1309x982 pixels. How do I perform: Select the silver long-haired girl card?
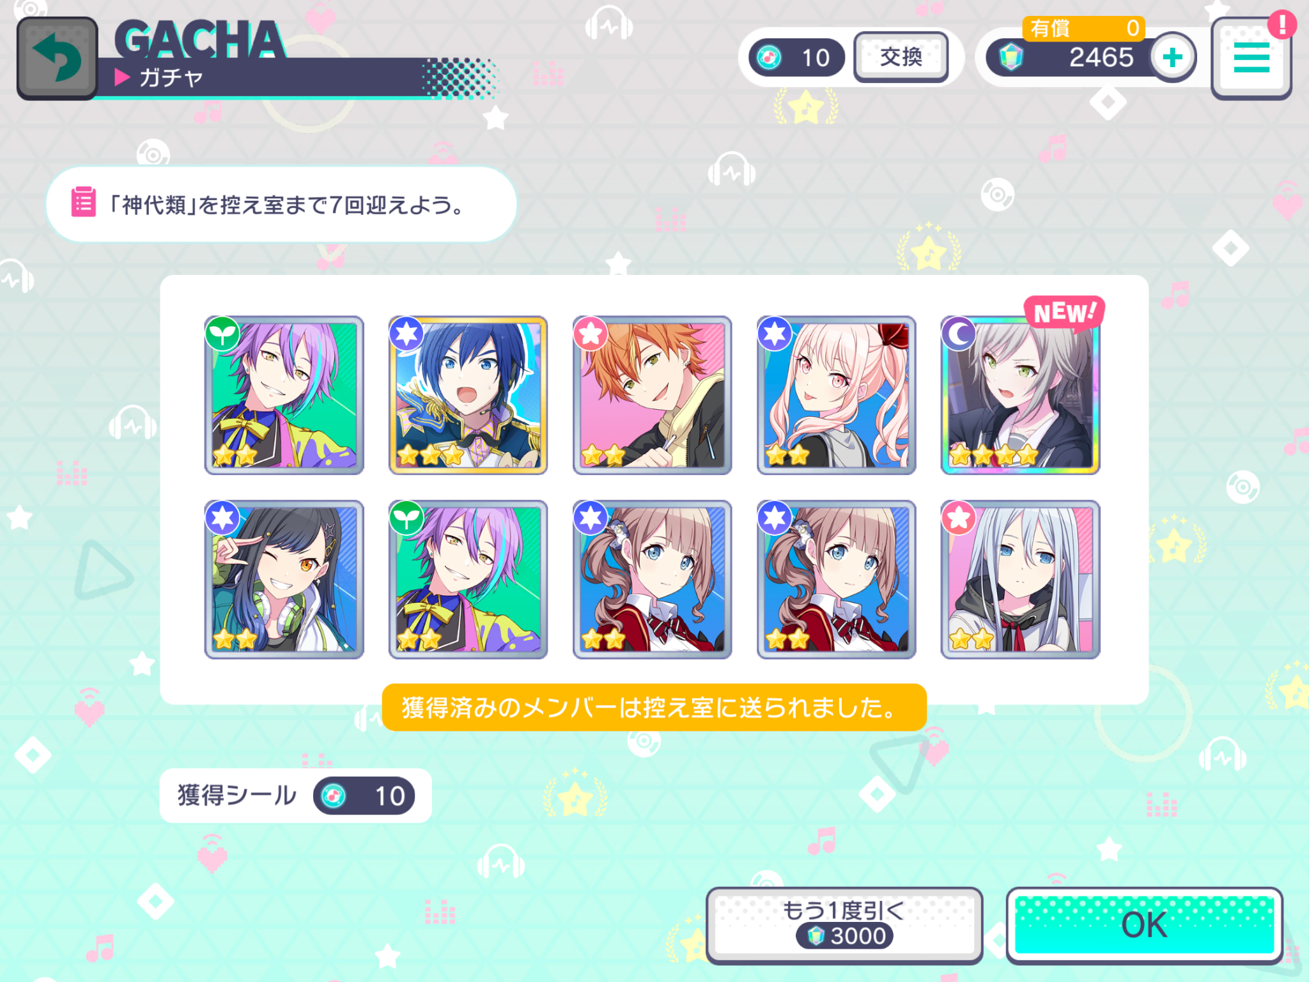point(1020,579)
